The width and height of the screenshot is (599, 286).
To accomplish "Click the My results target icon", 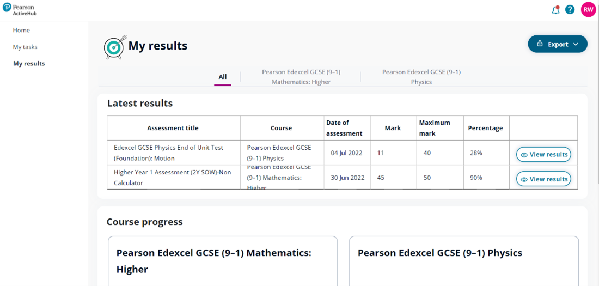I will coord(113,47).
